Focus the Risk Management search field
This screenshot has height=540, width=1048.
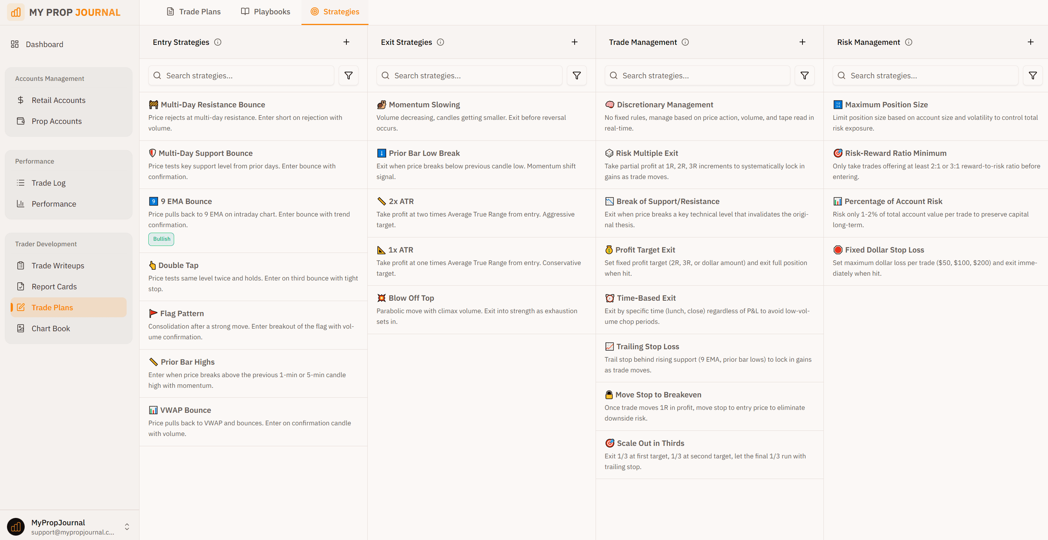pyautogui.click(x=925, y=76)
